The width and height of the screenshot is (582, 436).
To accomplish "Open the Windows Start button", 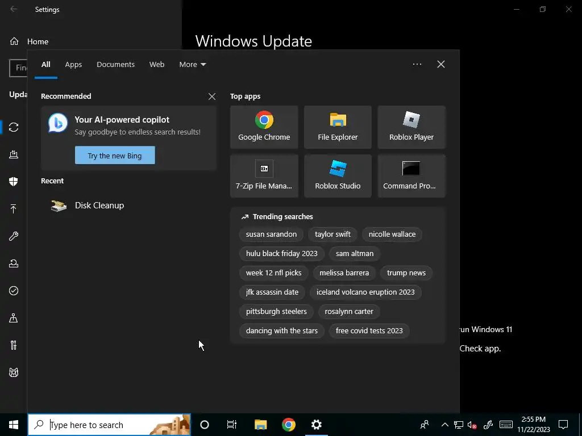I will point(14,425).
